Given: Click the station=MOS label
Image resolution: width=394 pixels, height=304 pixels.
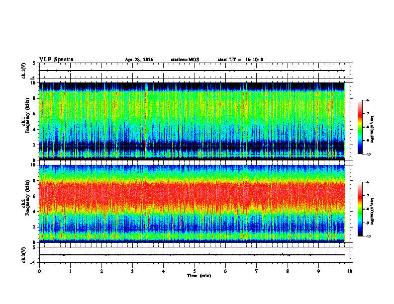Looking at the screenshot, I should [x=185, y=60].
